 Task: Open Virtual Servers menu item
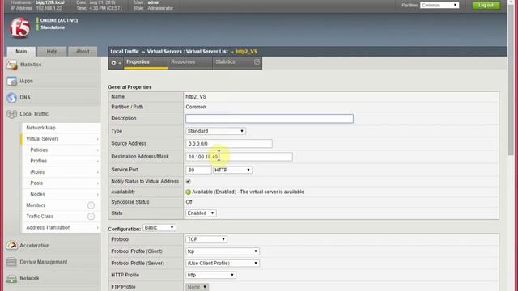tap(42, 139)
